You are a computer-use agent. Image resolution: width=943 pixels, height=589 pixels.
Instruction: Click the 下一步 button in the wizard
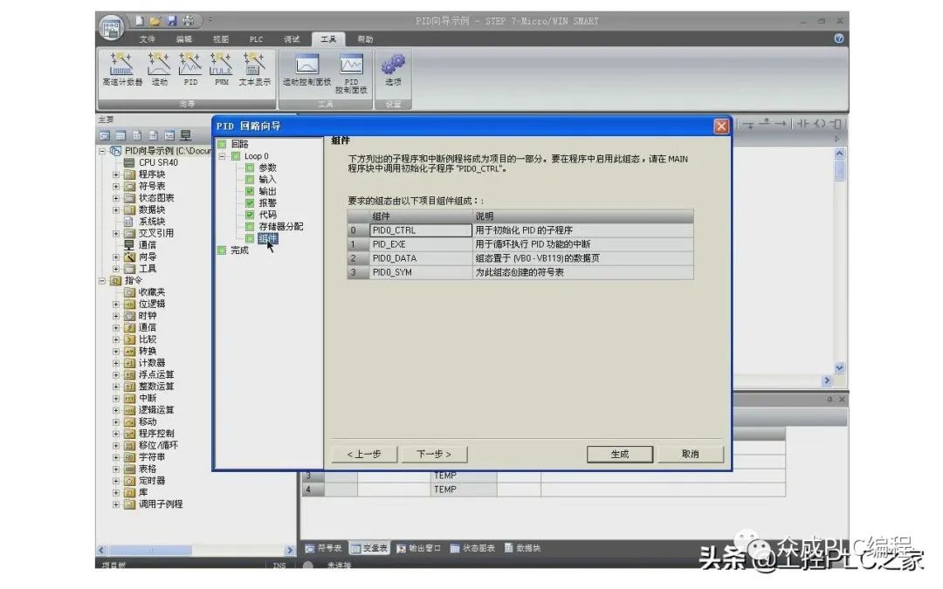pyautogui.click(x=435, y=454)
